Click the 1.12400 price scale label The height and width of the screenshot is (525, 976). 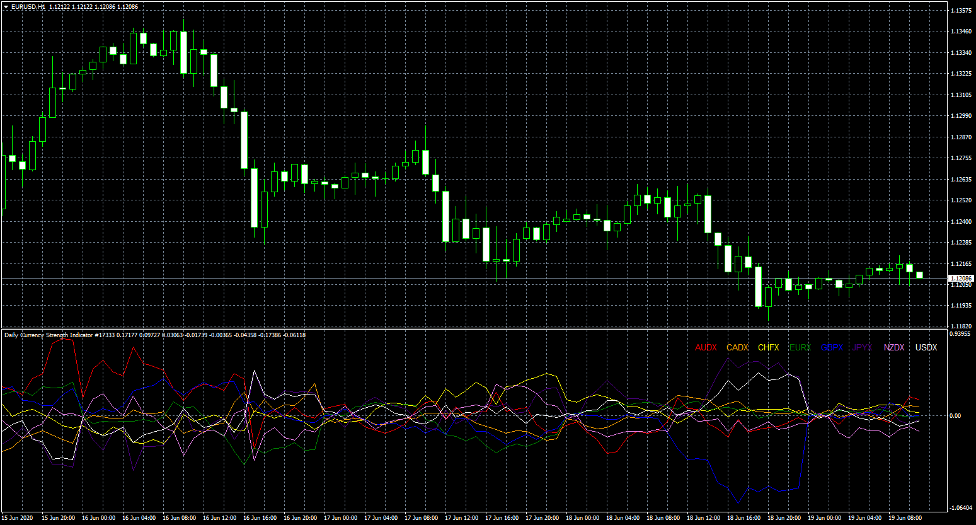(x=961, y=222)
